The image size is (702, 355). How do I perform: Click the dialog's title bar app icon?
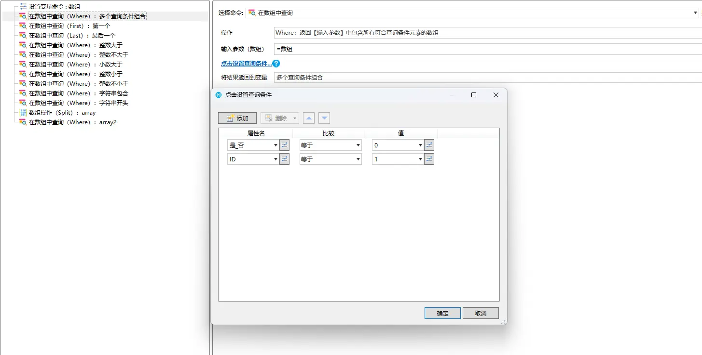[x=219, y=95]
